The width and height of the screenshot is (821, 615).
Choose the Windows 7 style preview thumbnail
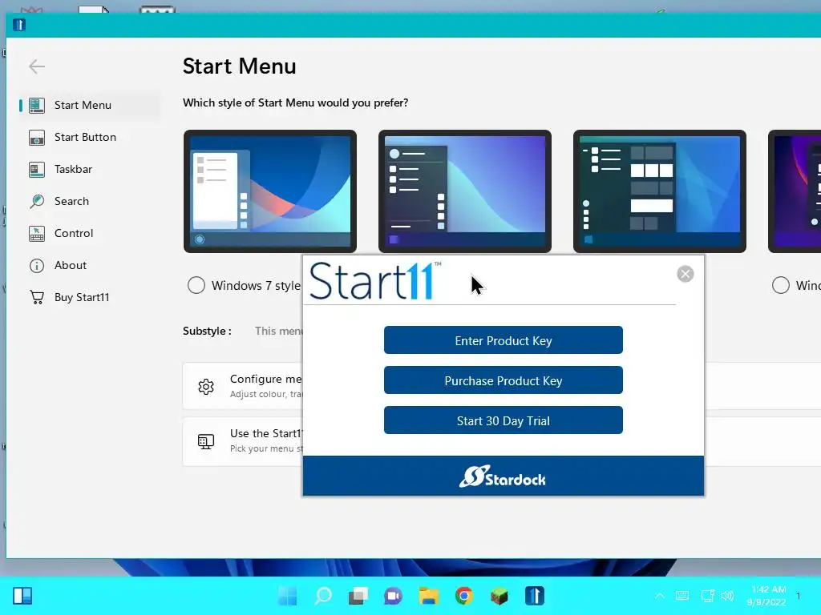(x=270, y=191)
